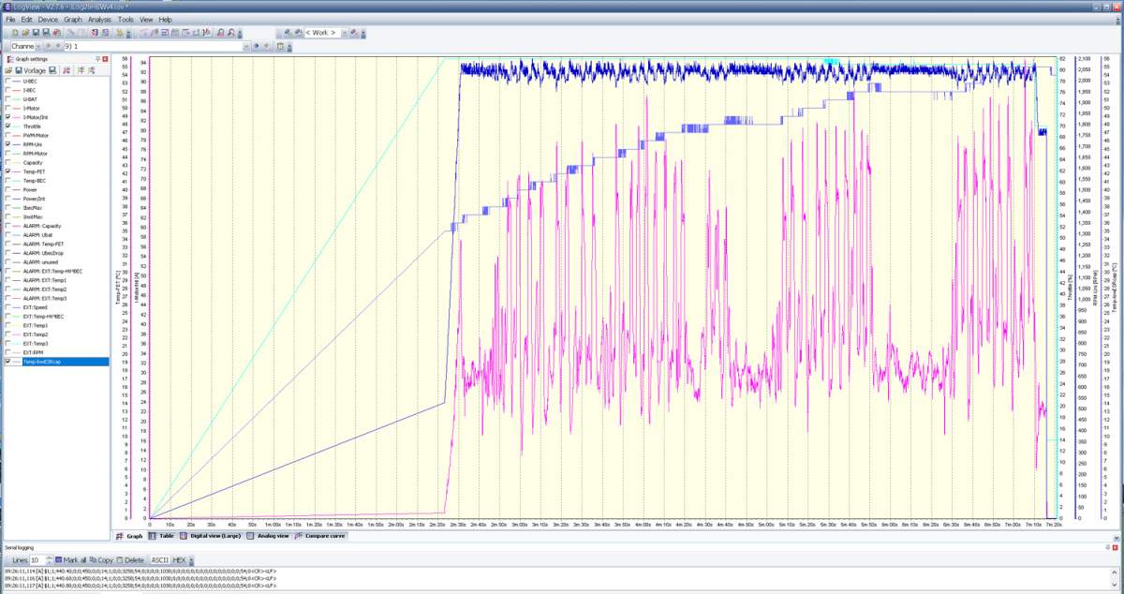Enable the Power curve checkbox

click(8, 189)
